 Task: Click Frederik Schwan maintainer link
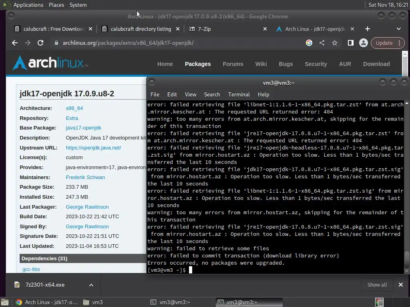point(85,177)
